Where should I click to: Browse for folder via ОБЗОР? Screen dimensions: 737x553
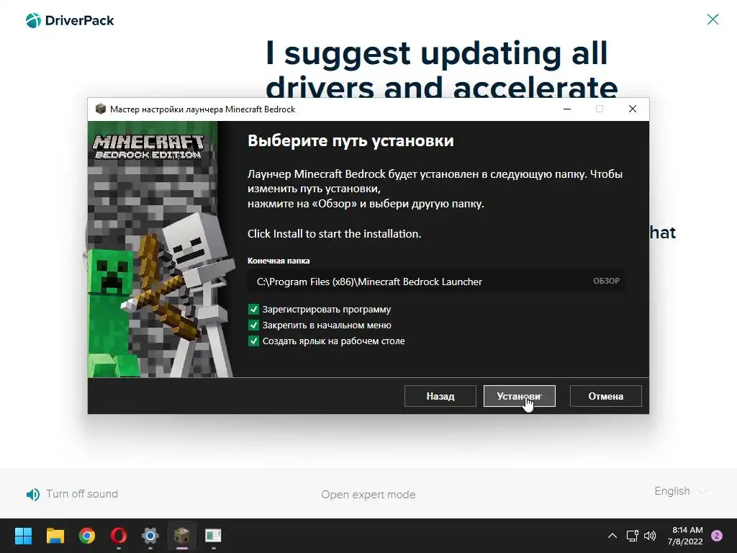[x=606, y=281]
